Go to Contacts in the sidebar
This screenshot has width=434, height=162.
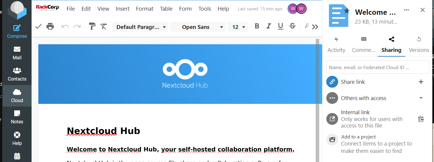17,74
